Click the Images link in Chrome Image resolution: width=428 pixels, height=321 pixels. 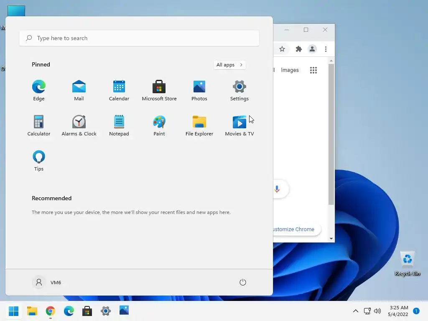(290, 70)
